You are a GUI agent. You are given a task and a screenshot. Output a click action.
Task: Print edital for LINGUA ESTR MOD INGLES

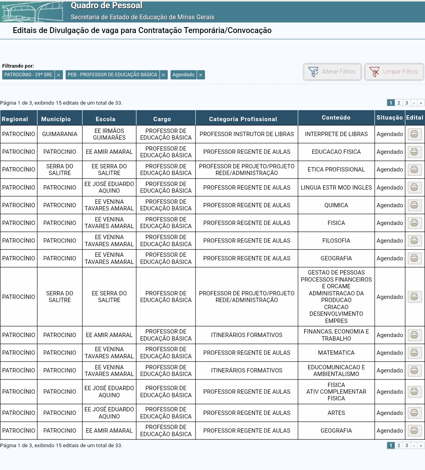414,188
